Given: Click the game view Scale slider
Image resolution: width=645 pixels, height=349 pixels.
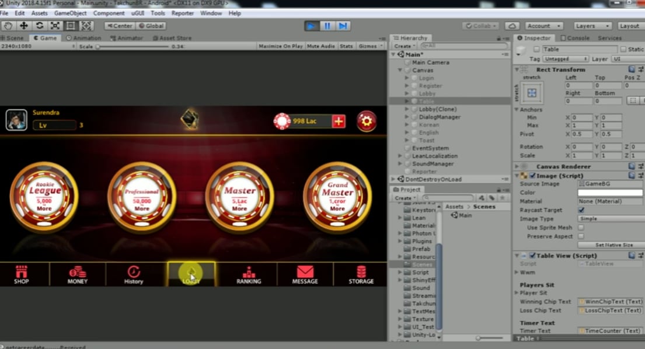Looking at the screenshot, I should 133,47.
